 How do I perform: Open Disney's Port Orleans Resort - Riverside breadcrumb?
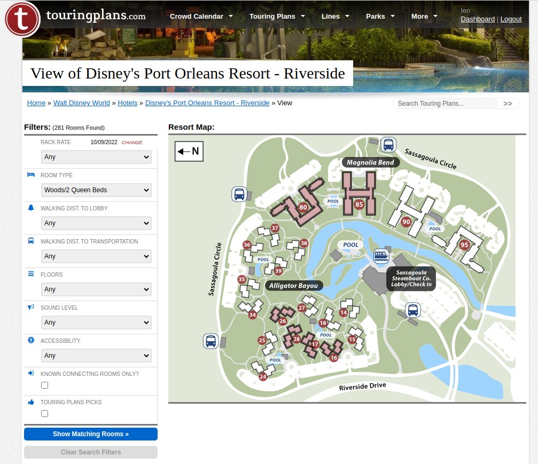(207, 103)
